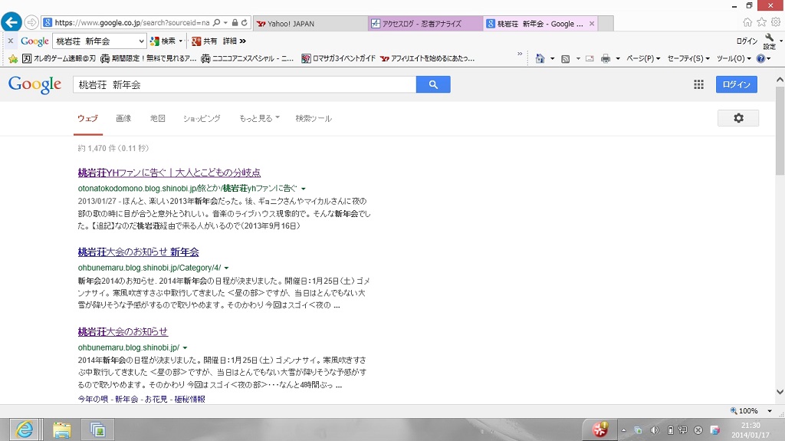Viewport: 785px width, 441px height.
Task: Open the ツール(O) menu
Action: pos(734,58)
